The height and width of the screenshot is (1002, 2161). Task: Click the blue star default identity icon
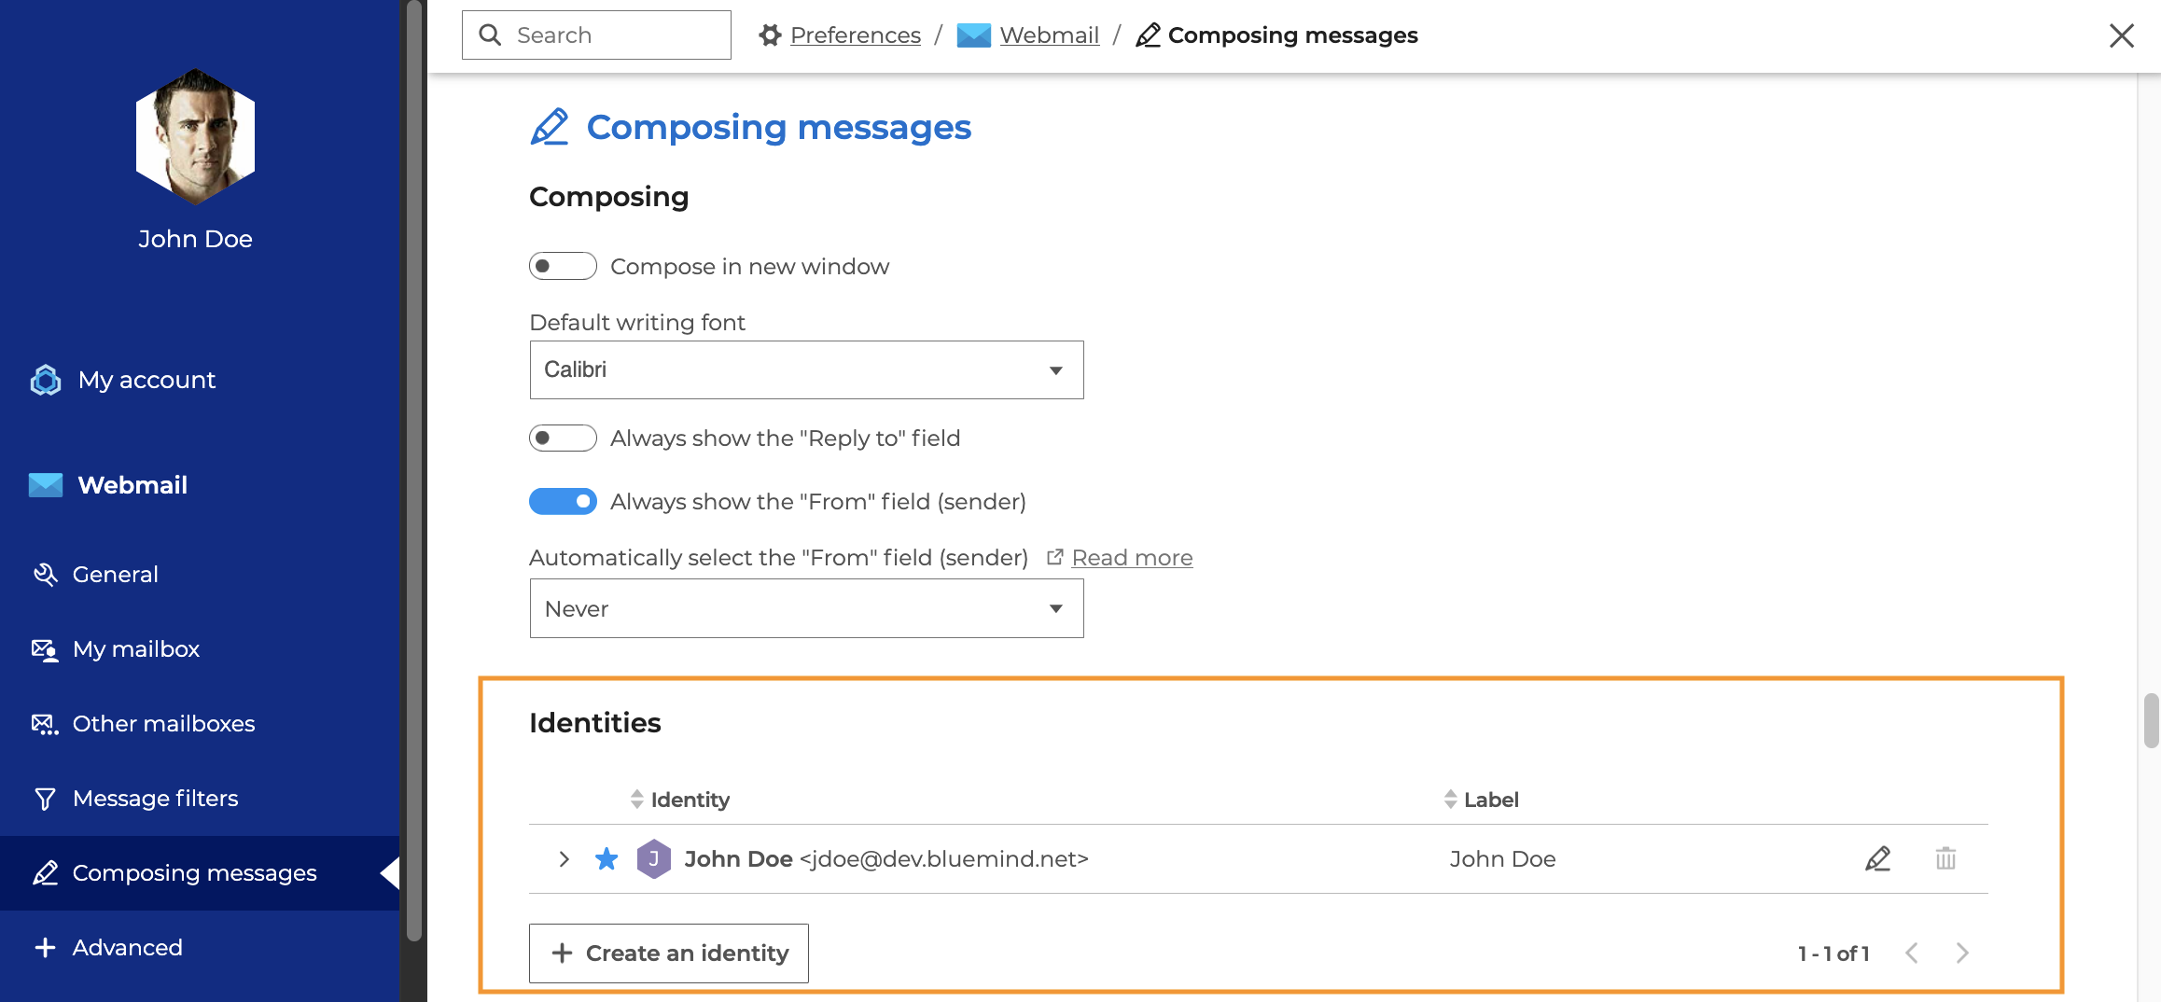606,858
